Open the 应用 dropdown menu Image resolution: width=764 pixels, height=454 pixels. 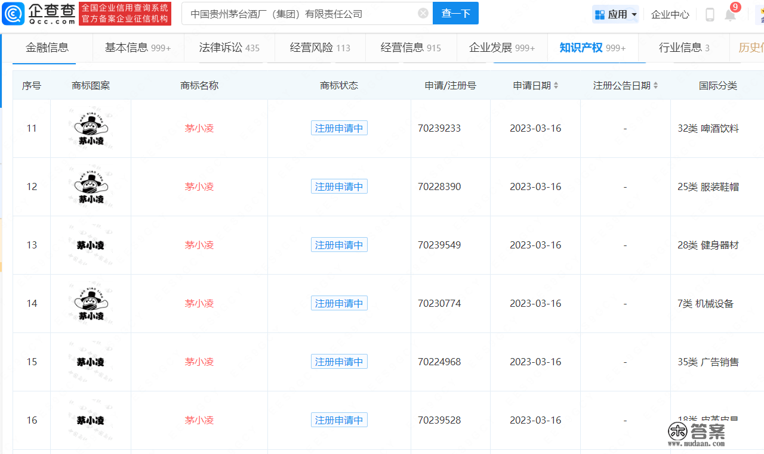click(x=615, y=14)
